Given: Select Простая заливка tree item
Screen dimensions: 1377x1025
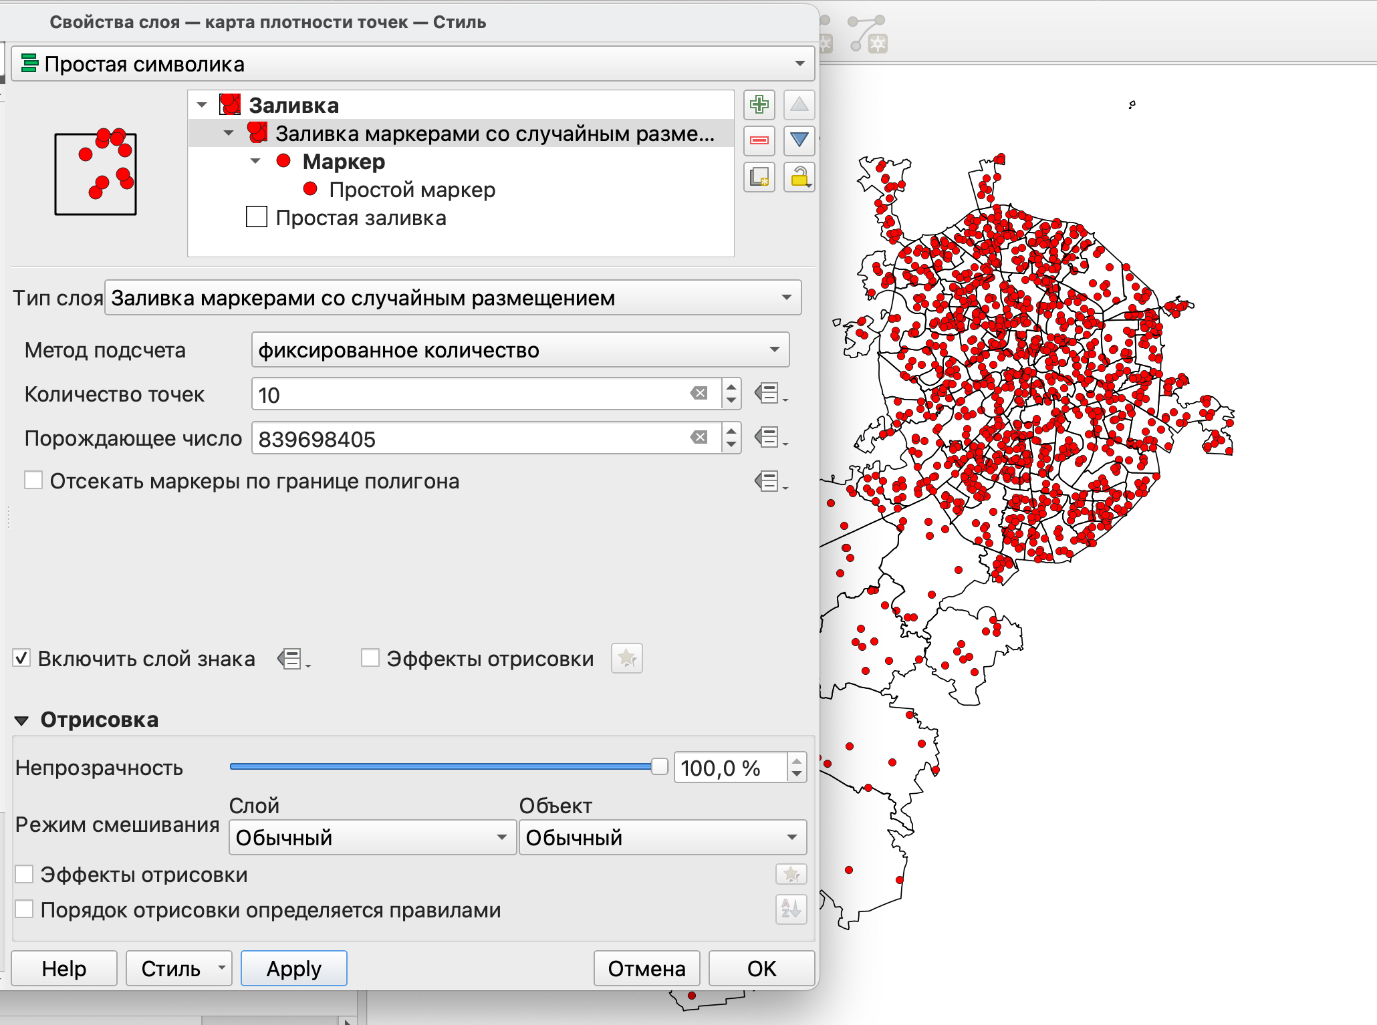Looking at the screenshot, I should click(x=360, y=218).
